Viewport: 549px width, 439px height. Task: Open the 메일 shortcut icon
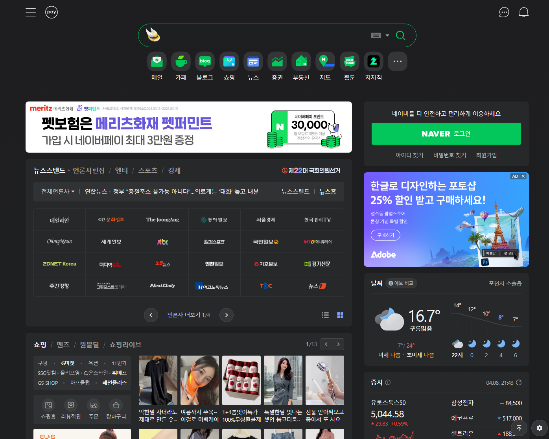[157, 61]
